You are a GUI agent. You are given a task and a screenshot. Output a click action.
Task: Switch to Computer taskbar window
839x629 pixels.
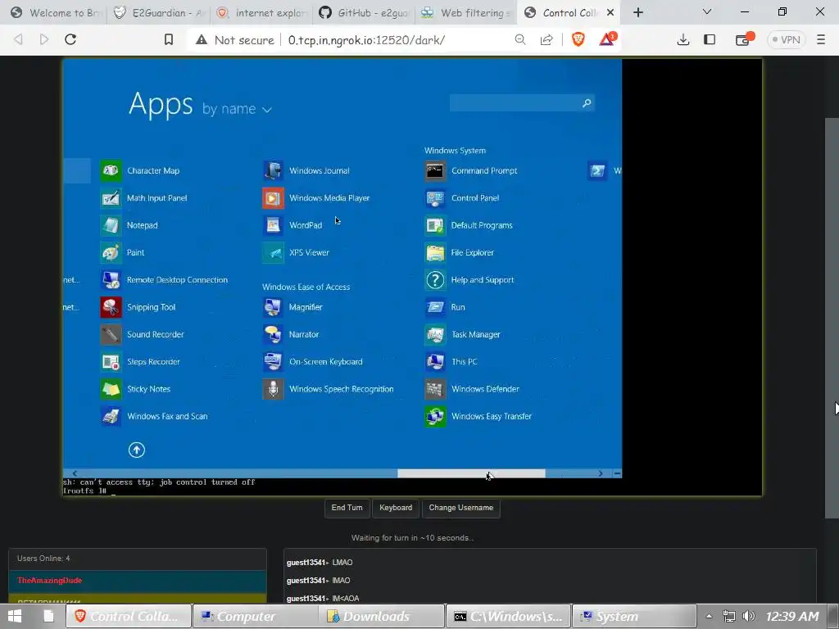(x=256, y=616)
